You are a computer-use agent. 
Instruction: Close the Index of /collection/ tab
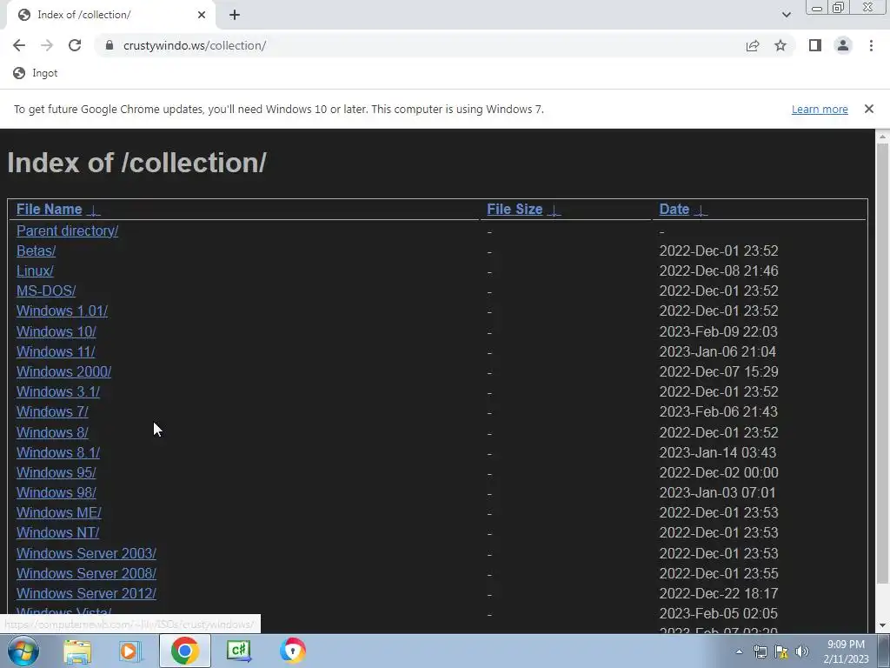tap(202, 15)
